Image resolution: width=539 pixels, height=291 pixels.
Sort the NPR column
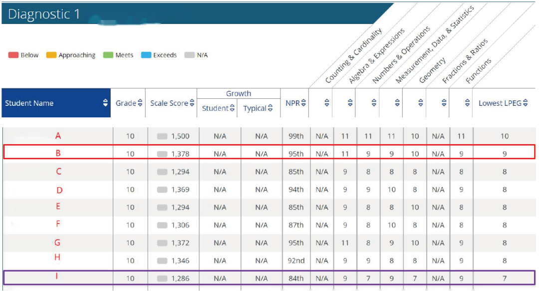pos(303,103)
